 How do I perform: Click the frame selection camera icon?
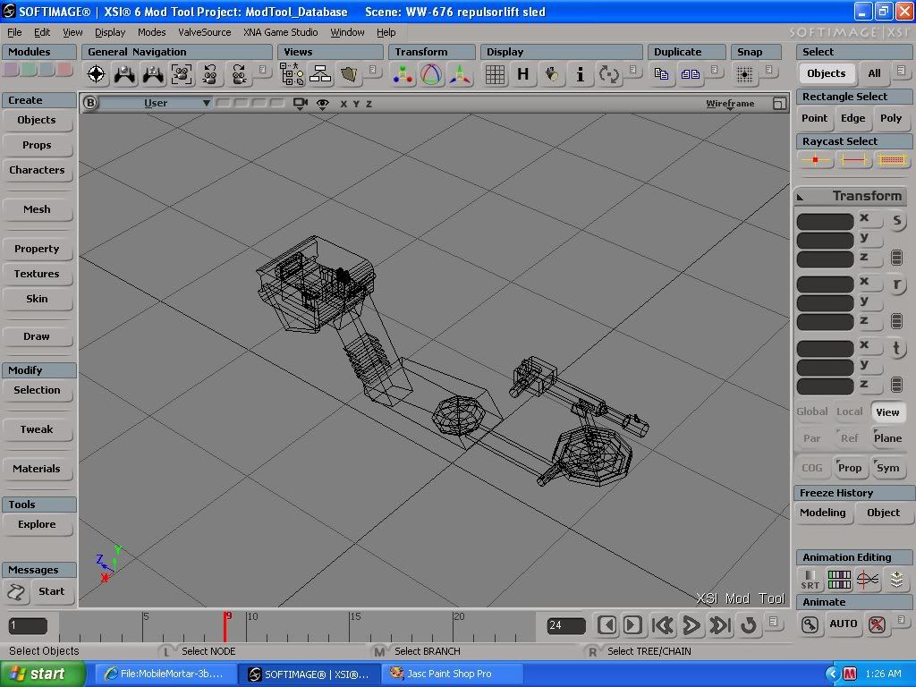[182, 74]
